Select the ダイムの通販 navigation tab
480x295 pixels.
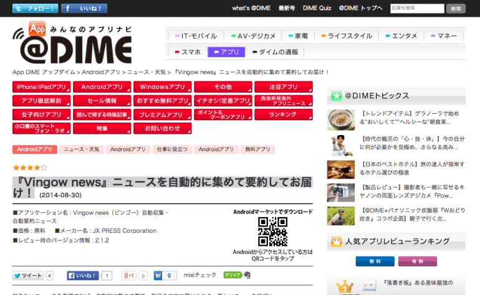coord(275,52)
